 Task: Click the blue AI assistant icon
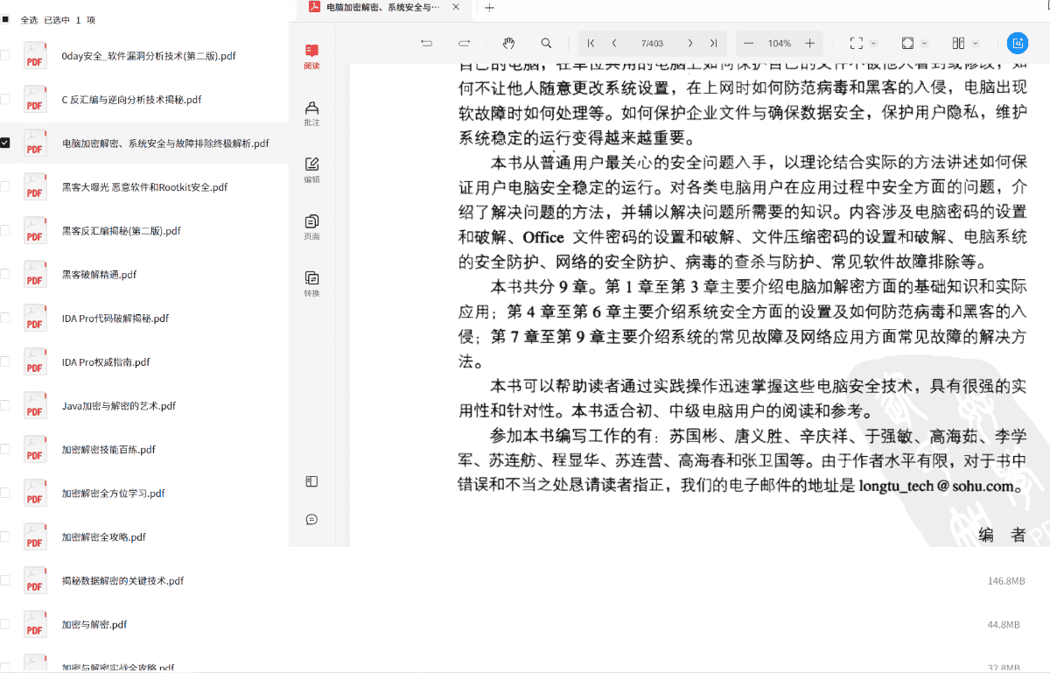[1017, 43]
